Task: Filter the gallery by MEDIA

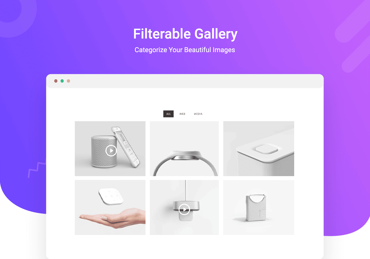Action: tap(198, 114)
